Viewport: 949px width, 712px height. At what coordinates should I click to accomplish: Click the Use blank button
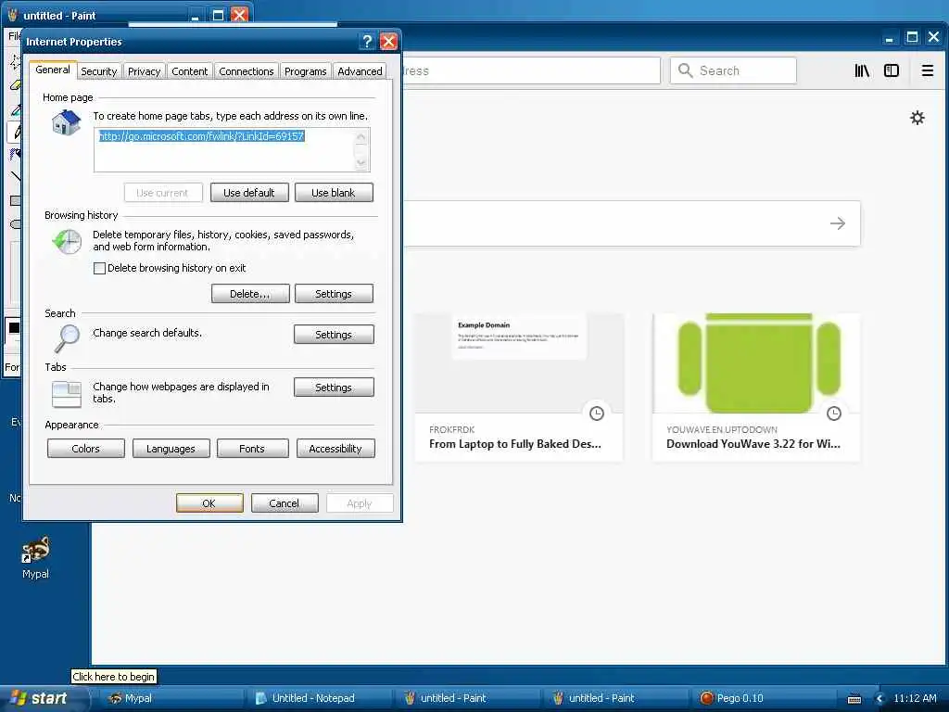click(x=334, y=193)
